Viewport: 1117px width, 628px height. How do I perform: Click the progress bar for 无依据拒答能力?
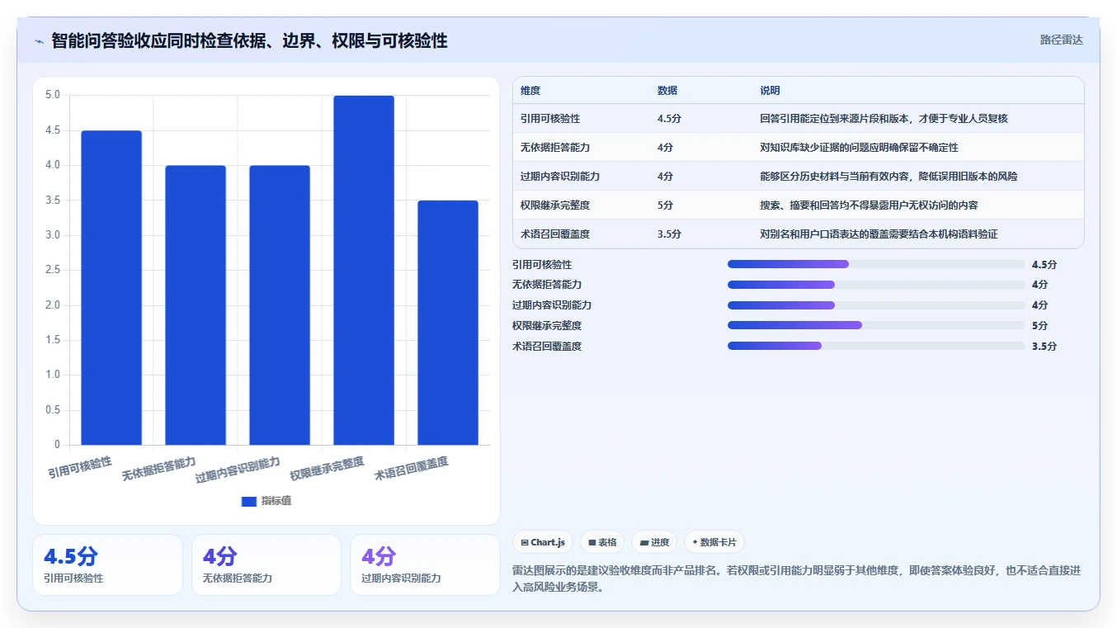876,285
